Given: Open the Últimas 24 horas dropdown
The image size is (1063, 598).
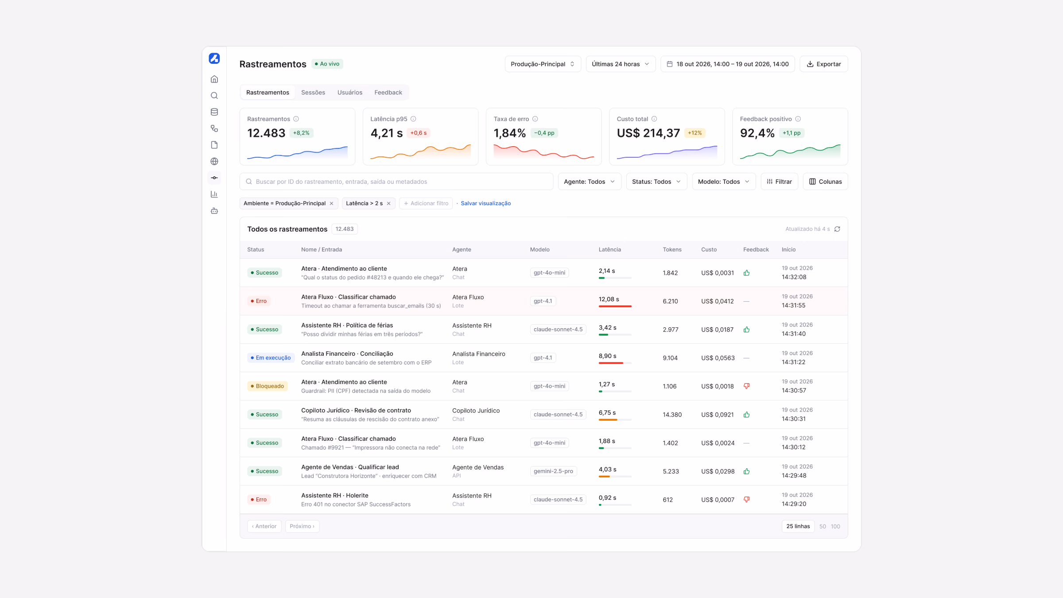Looking at the screenshot, I should [x=621, y=64].
